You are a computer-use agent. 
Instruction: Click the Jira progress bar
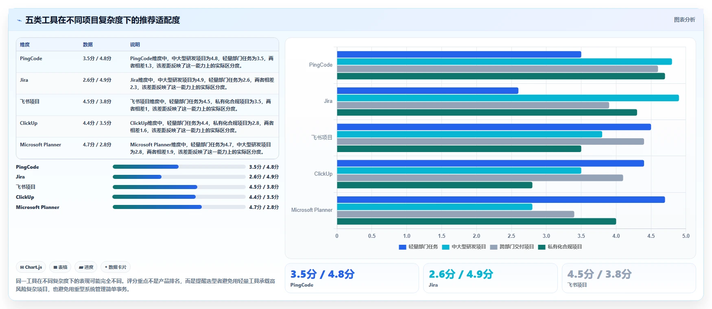pos(179,177)
